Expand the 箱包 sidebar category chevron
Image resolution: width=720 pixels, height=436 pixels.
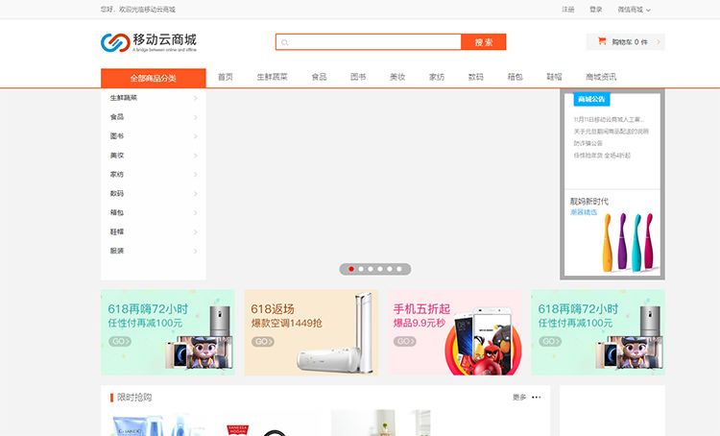pyautogui.click(x=195, y=212)
